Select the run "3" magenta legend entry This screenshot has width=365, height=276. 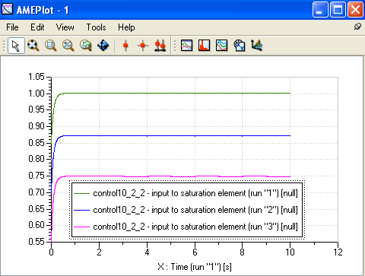click(186, 227)
